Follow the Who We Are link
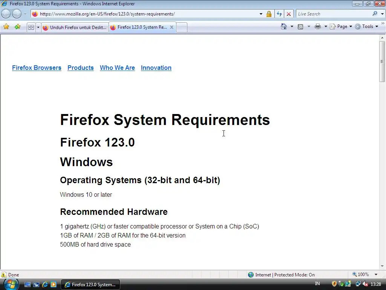Viewport: 386px width, 290px height. point(117,68)
